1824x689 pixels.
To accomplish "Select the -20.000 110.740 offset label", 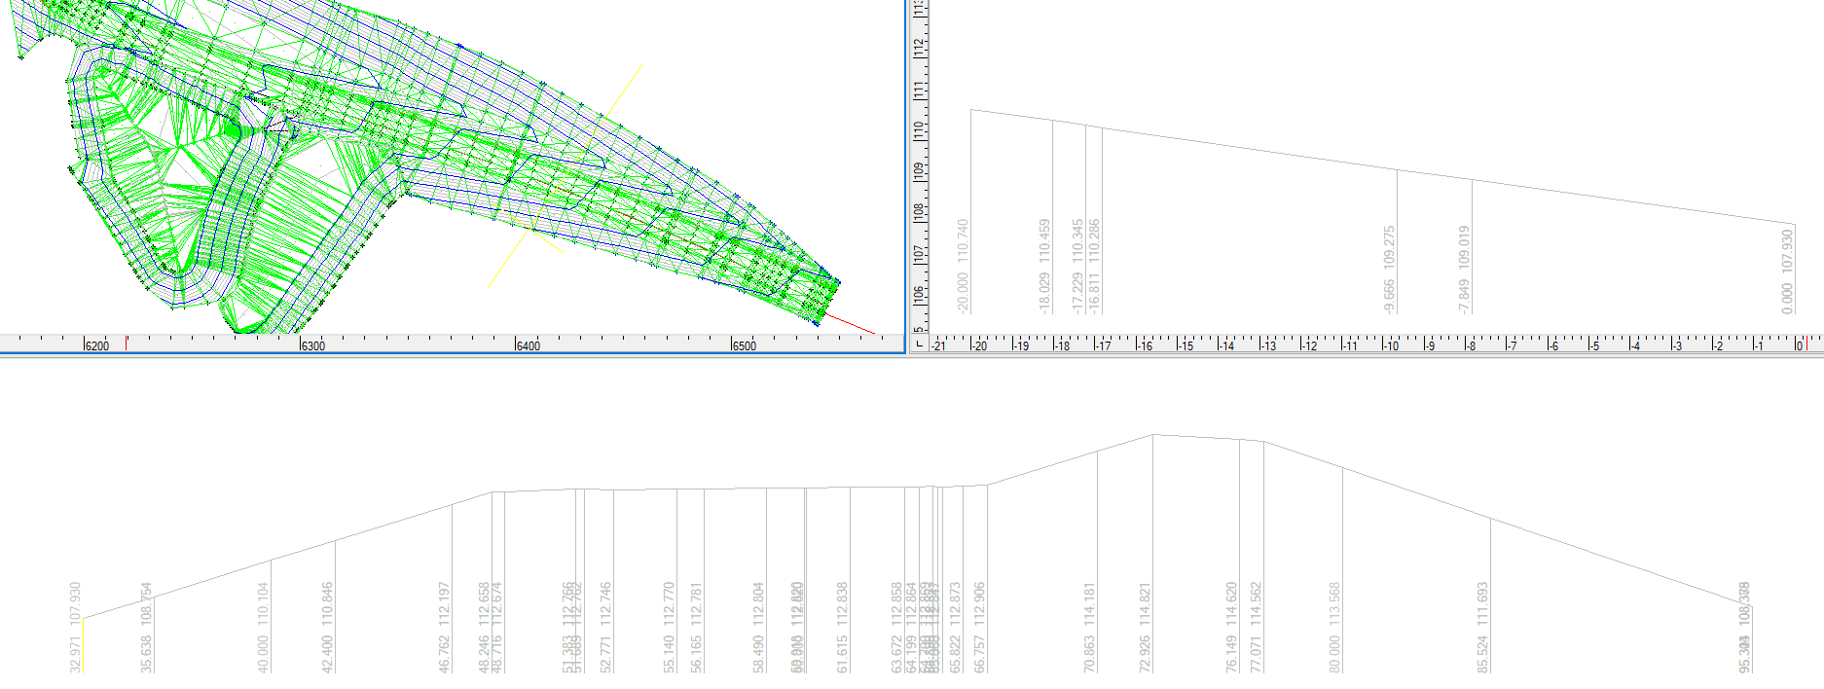I will click(x=963, y=266).
